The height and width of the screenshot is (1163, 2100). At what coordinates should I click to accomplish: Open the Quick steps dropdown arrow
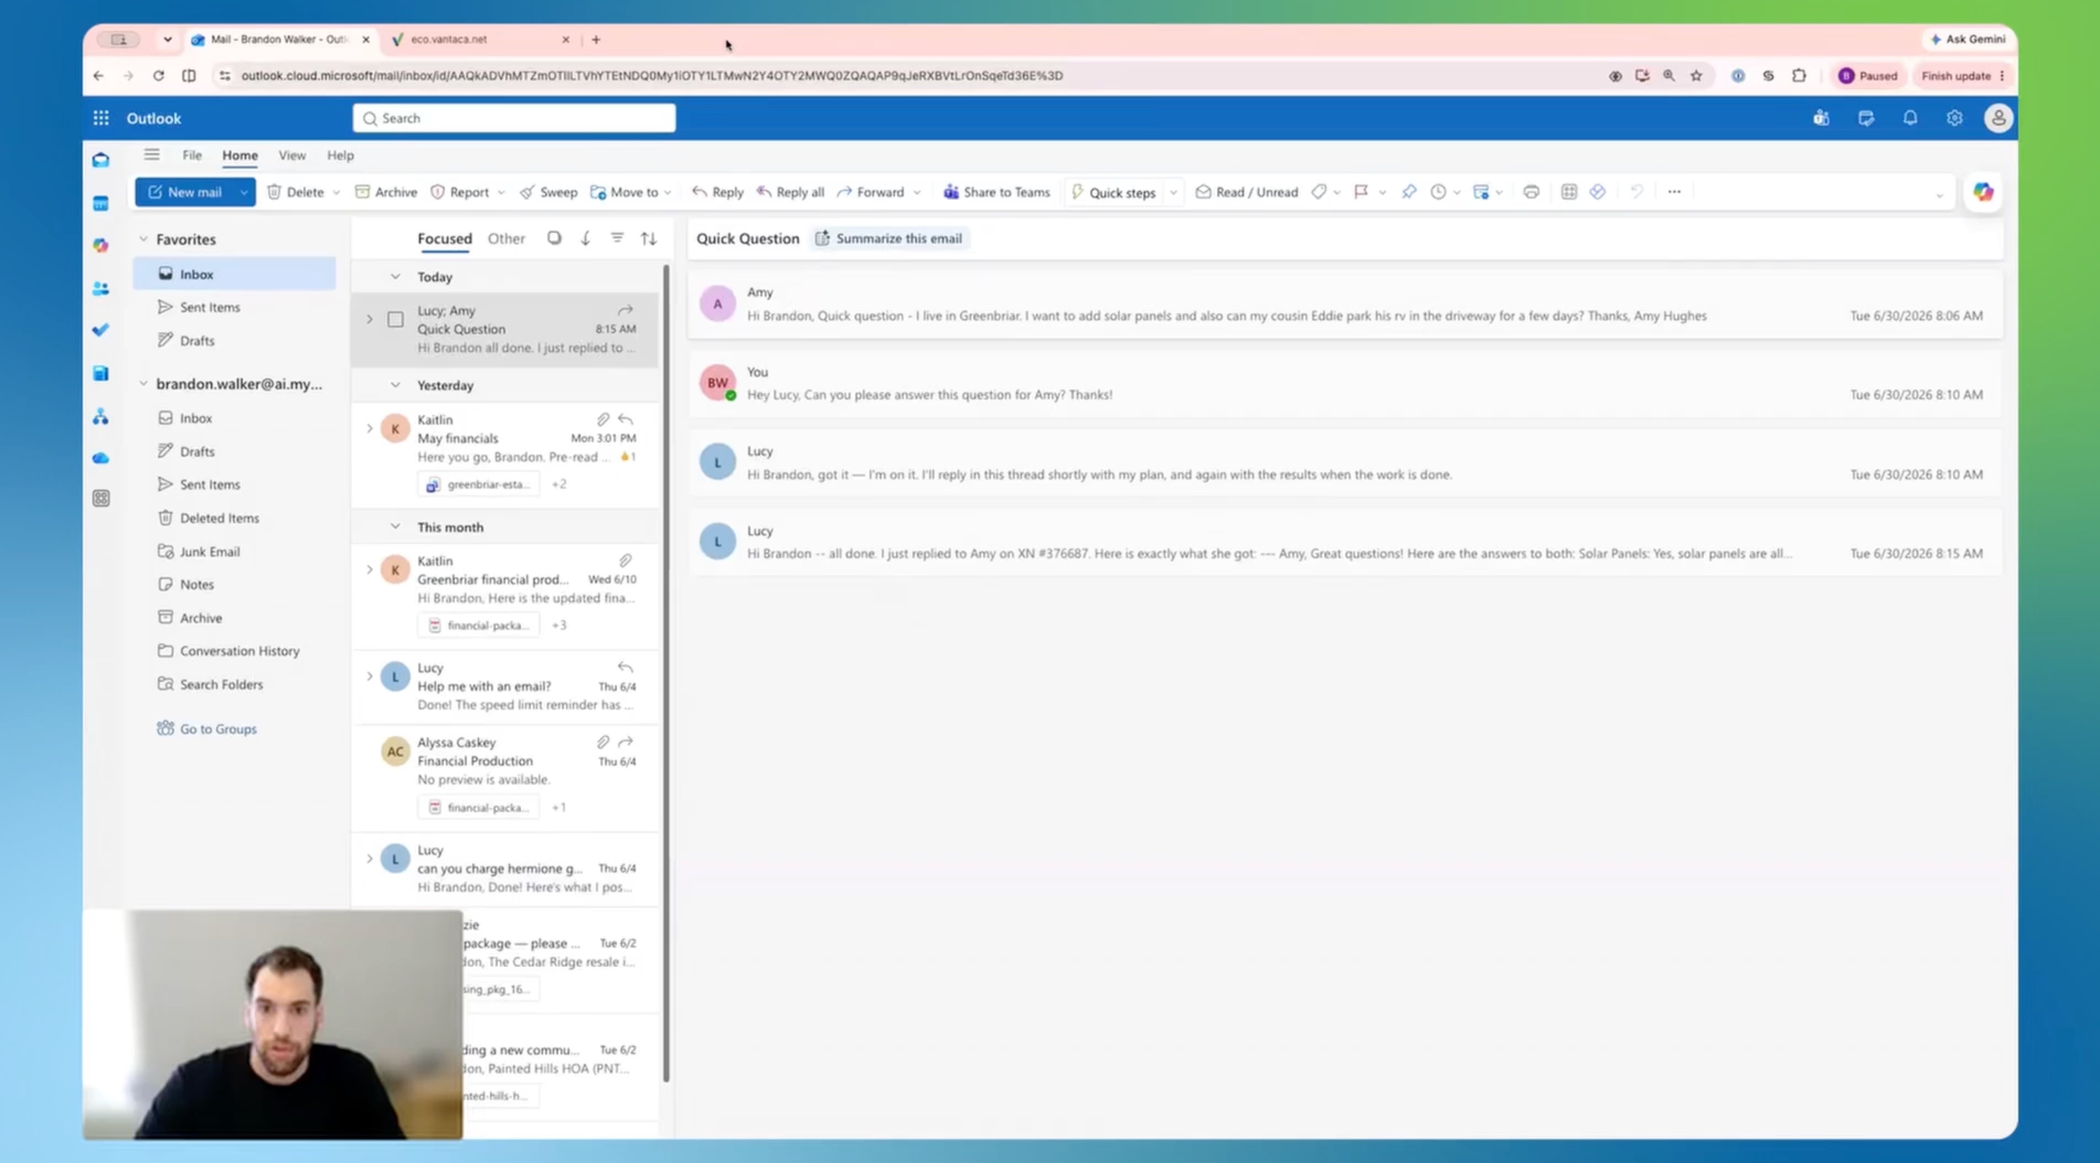1173,193
